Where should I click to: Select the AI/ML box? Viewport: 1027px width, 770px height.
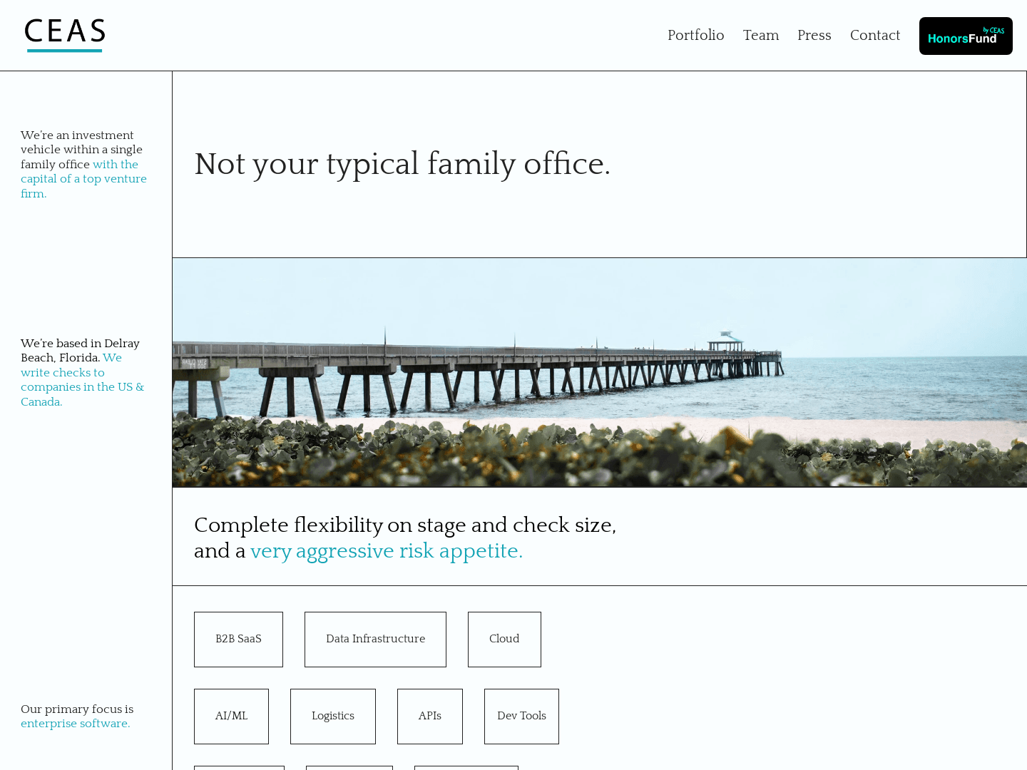pos(231,717)
